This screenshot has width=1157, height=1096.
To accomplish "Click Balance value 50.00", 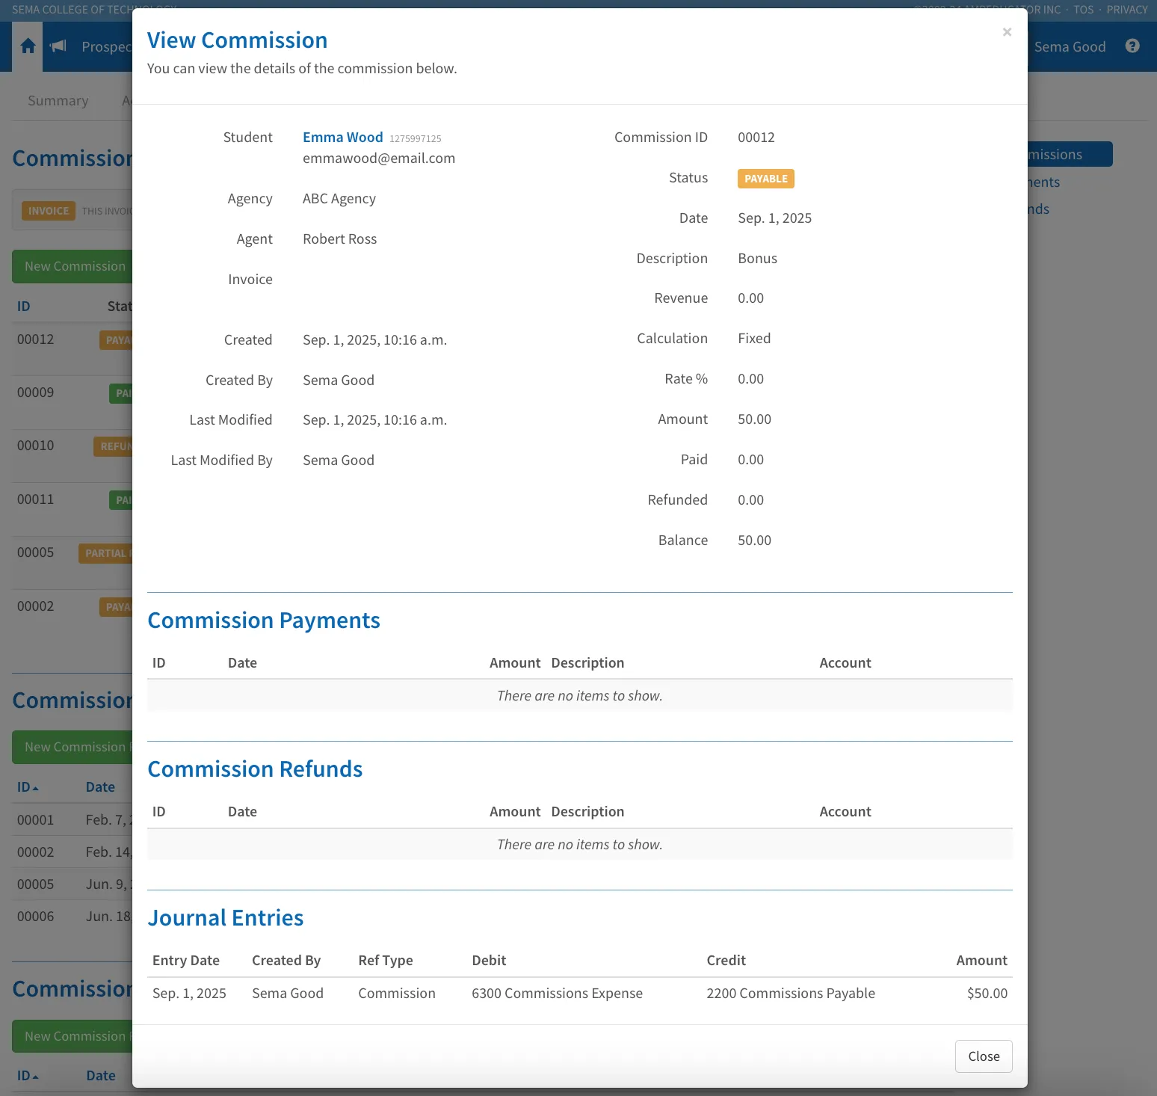I will [754, 541].
